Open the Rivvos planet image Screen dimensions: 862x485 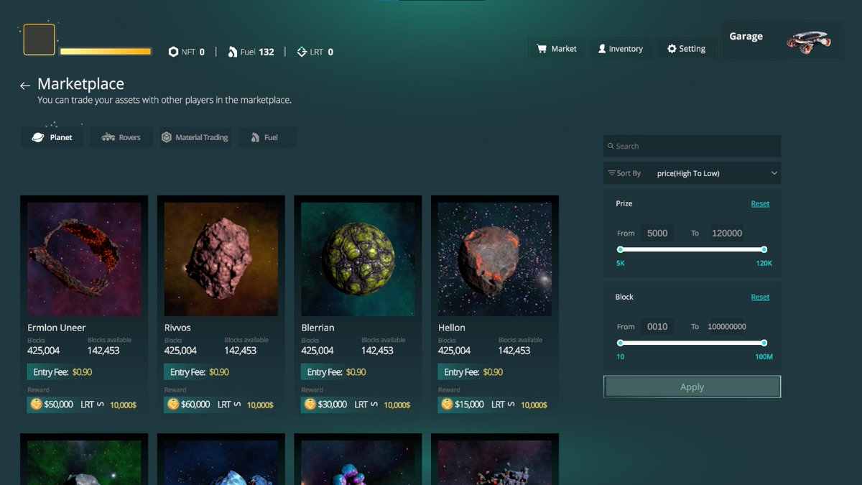221,259
